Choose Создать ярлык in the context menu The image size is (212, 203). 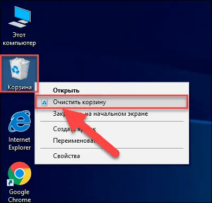coord(112,129)
